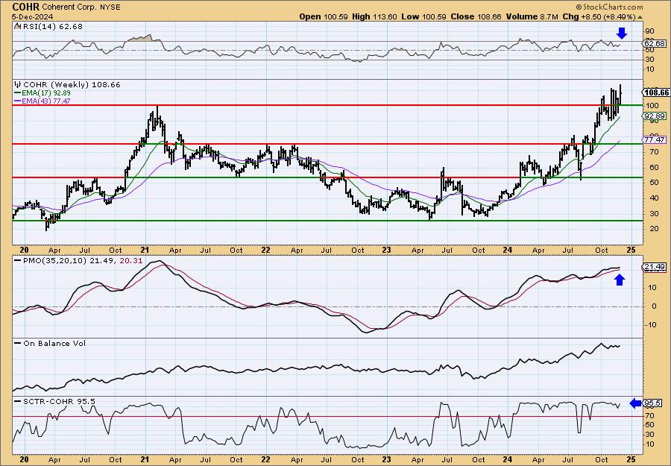Screen dimensions: 671x466
Task: Click the COHR ticker symbol in the header
Action: tap(25, 7)
